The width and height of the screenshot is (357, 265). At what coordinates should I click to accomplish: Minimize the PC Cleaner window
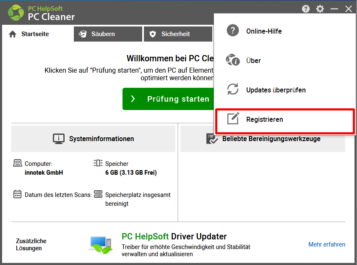coord(334,9)
